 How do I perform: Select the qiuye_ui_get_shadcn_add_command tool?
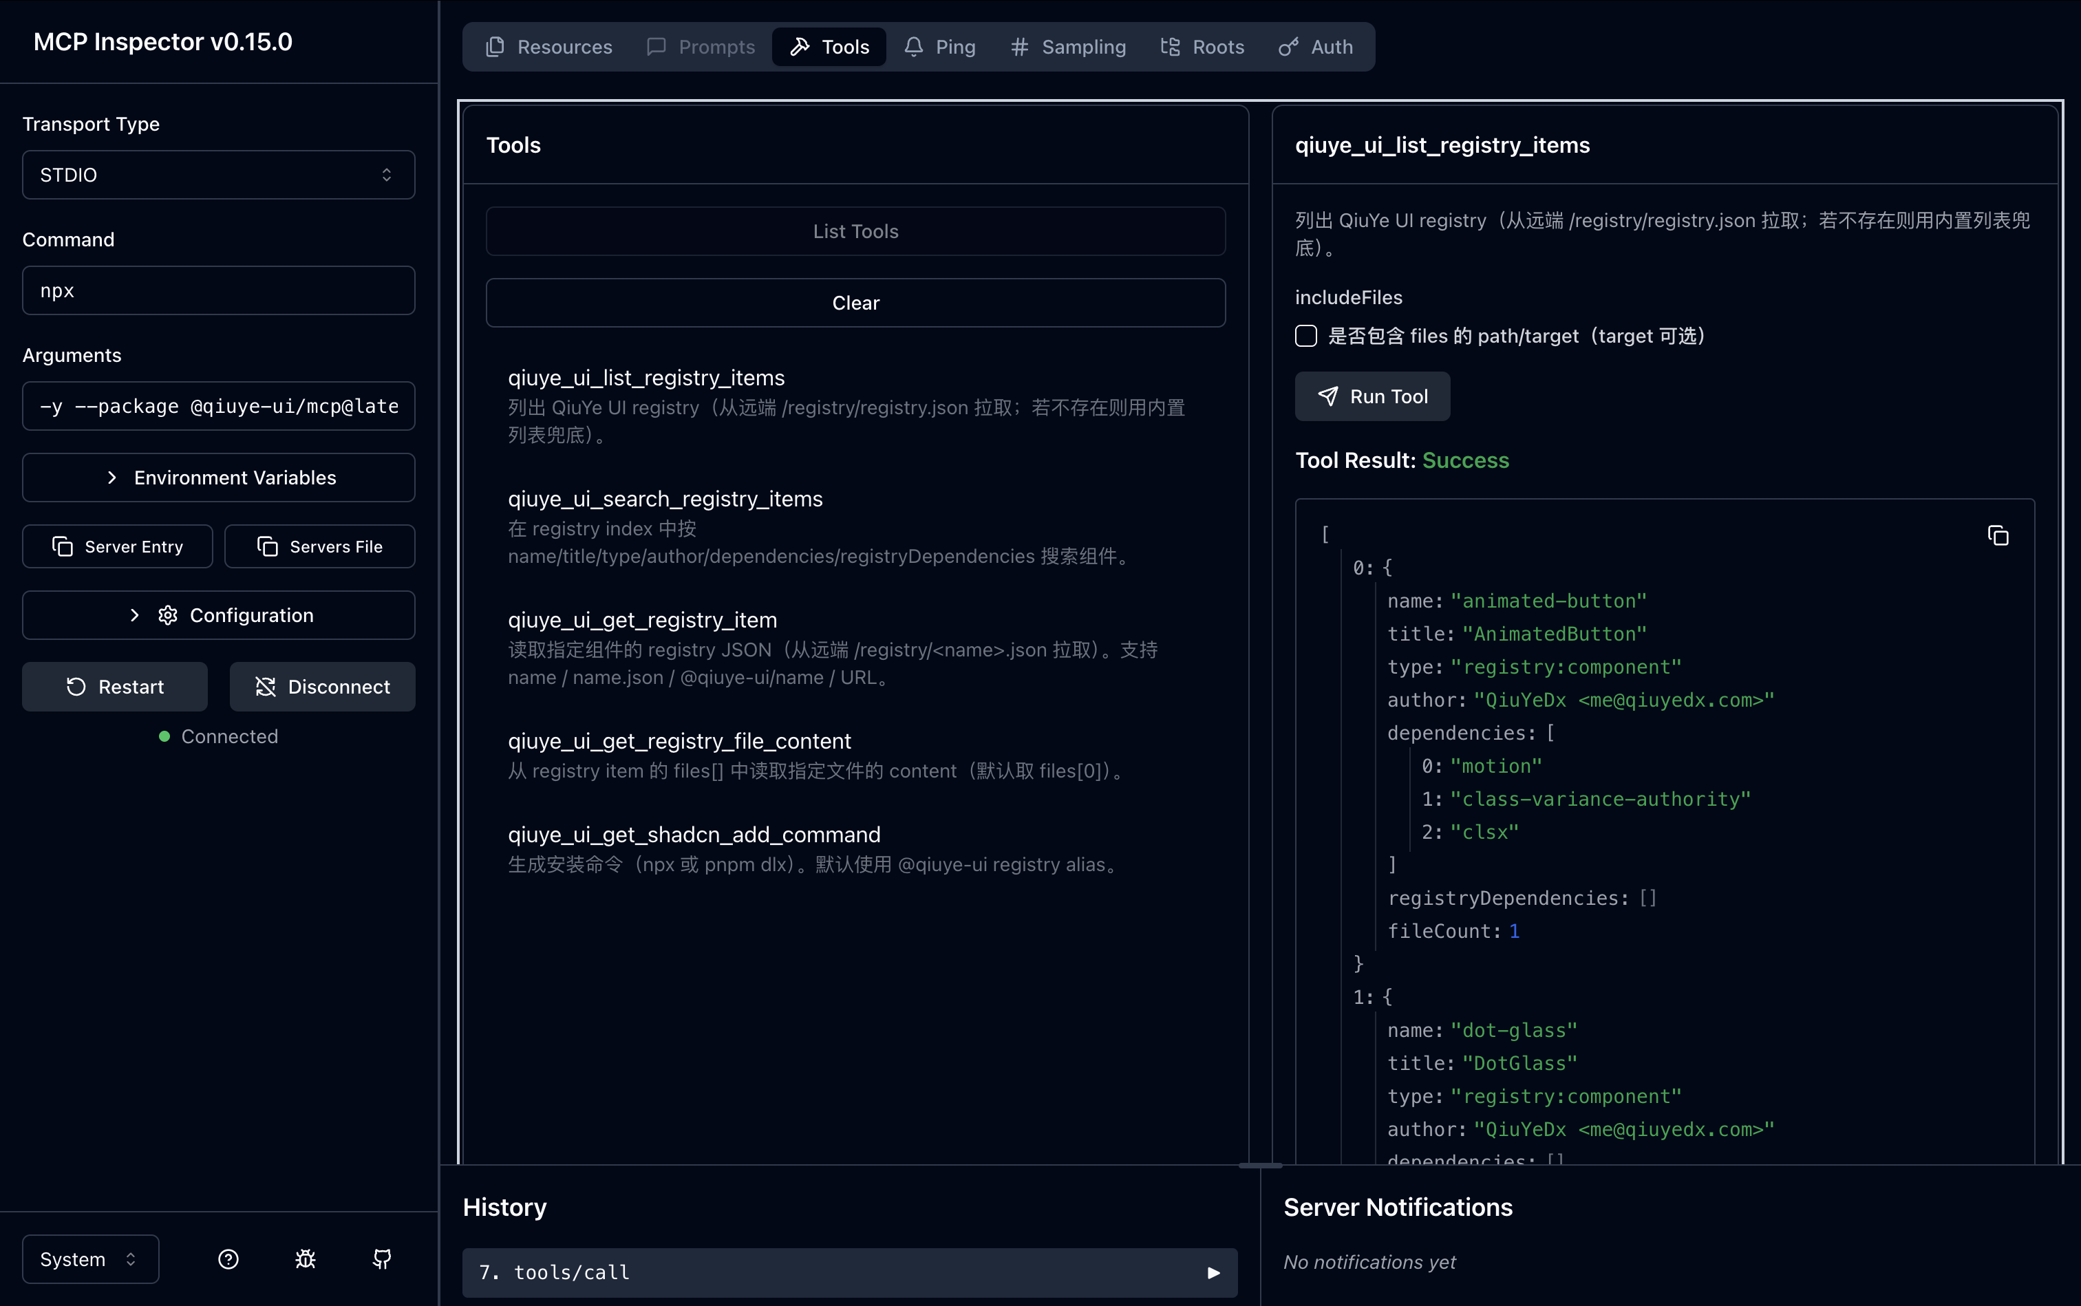(694, 835)
